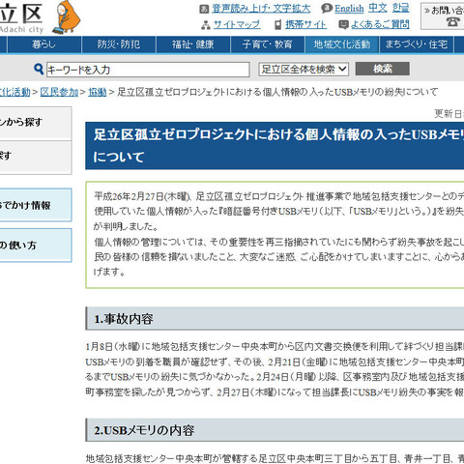Open the おでかけ情報 sidebar button
This screenshot has width=464, height=464.
coord(36,205)
